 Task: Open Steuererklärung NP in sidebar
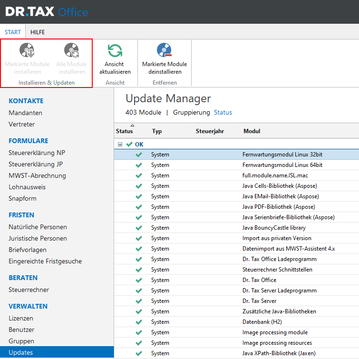click(x=37, y=153)
